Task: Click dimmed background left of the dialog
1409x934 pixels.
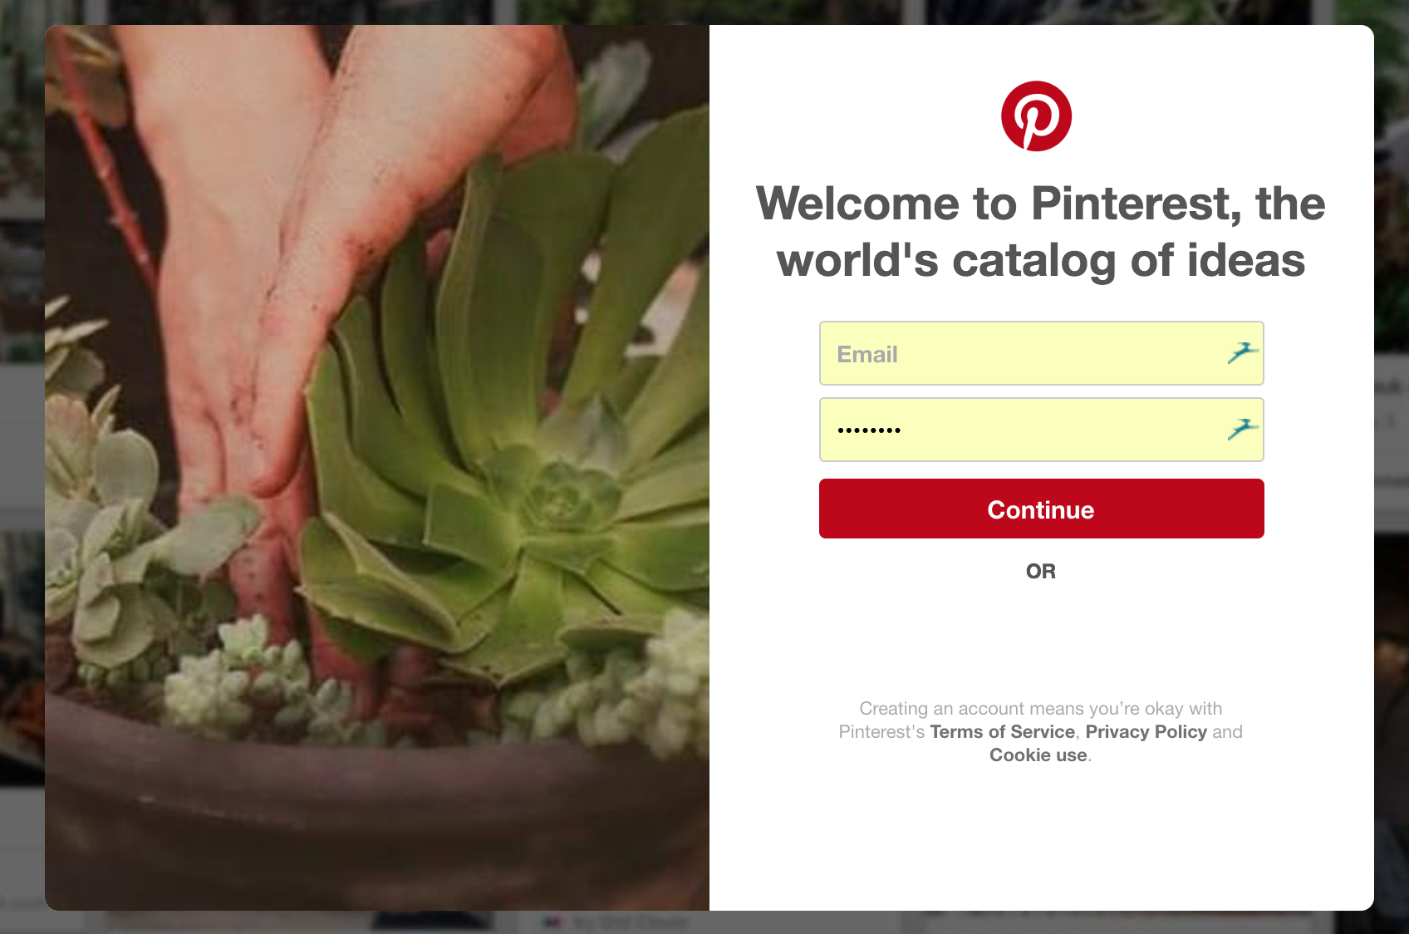Action: click(22, 465)
